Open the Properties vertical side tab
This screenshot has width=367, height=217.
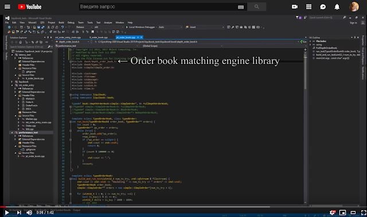click(363, 40)
